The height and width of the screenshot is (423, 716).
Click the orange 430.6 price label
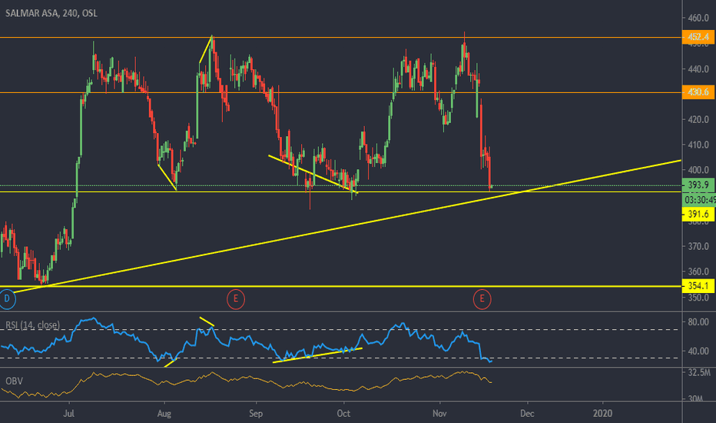pyautogui.click(x=698, y=92)
